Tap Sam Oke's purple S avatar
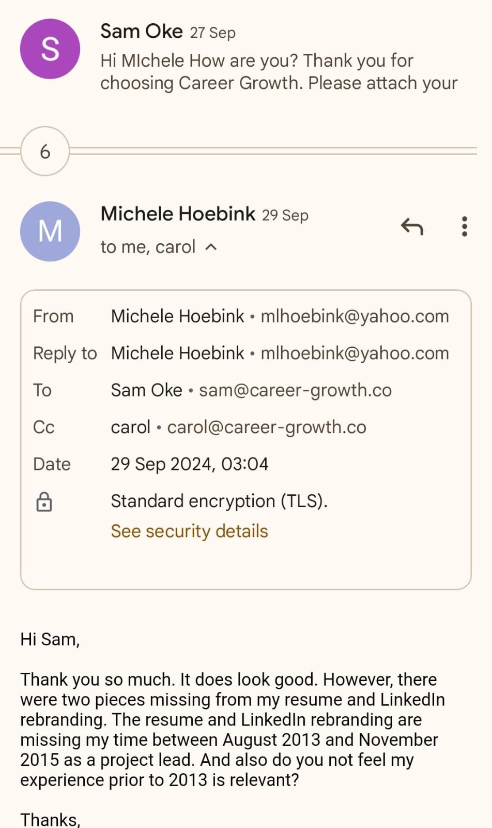Image resolution: width=492 pixels, height=828 pixels. click(50, 49)
